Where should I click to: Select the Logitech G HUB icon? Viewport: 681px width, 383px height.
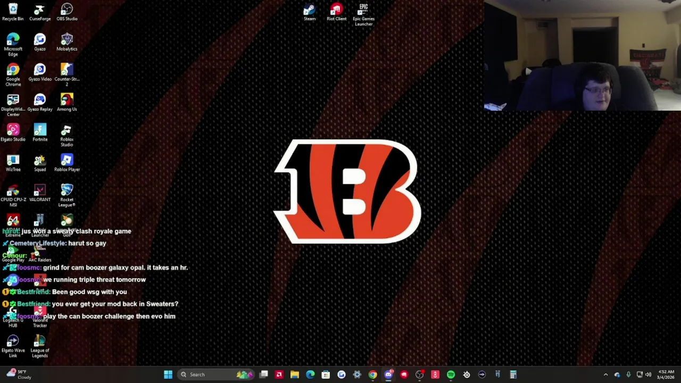tap(13, 316)
